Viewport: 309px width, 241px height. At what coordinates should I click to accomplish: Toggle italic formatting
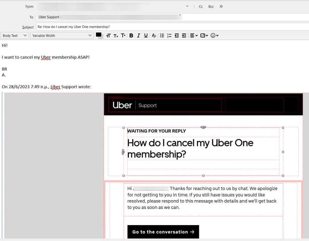click(x=139, y=36)
